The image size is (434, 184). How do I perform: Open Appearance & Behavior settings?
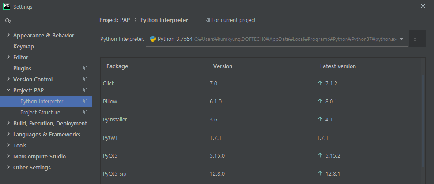point(44,36)
